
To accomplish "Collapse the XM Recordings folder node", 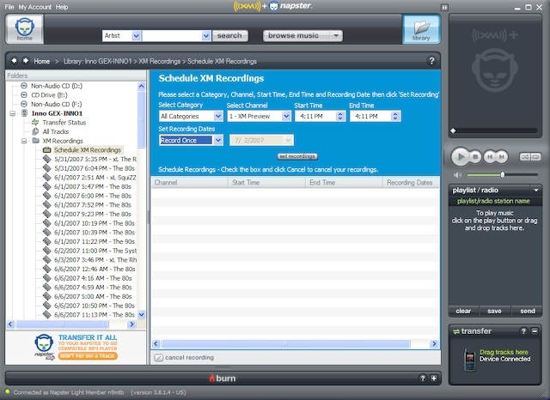I will coord(24,141).
